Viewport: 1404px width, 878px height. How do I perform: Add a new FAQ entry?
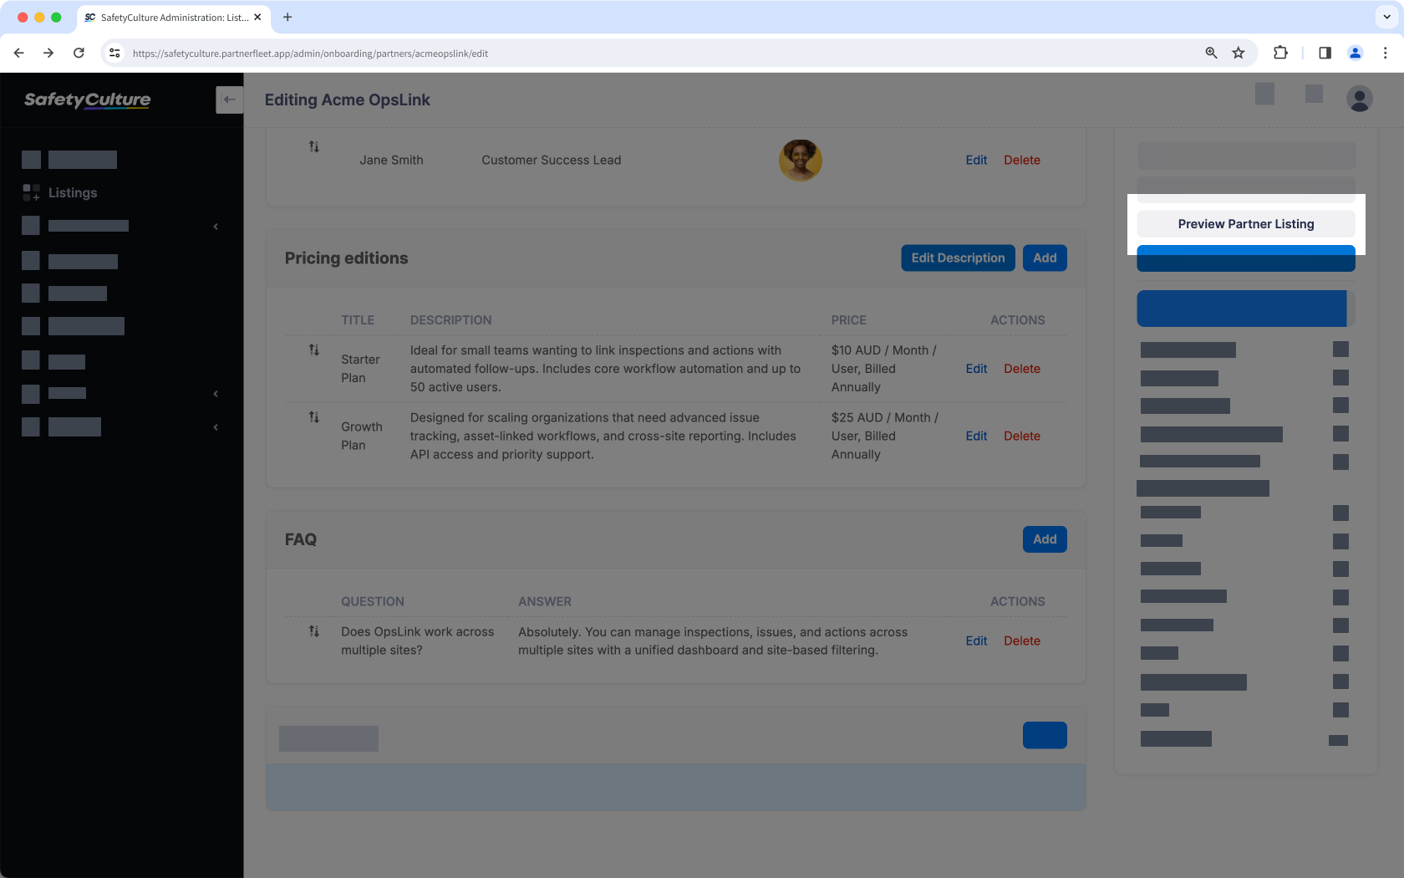pos(1045,539)
